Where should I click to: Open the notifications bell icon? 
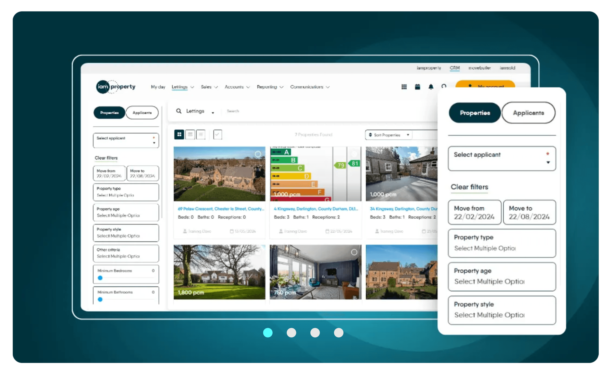(431, 87)
